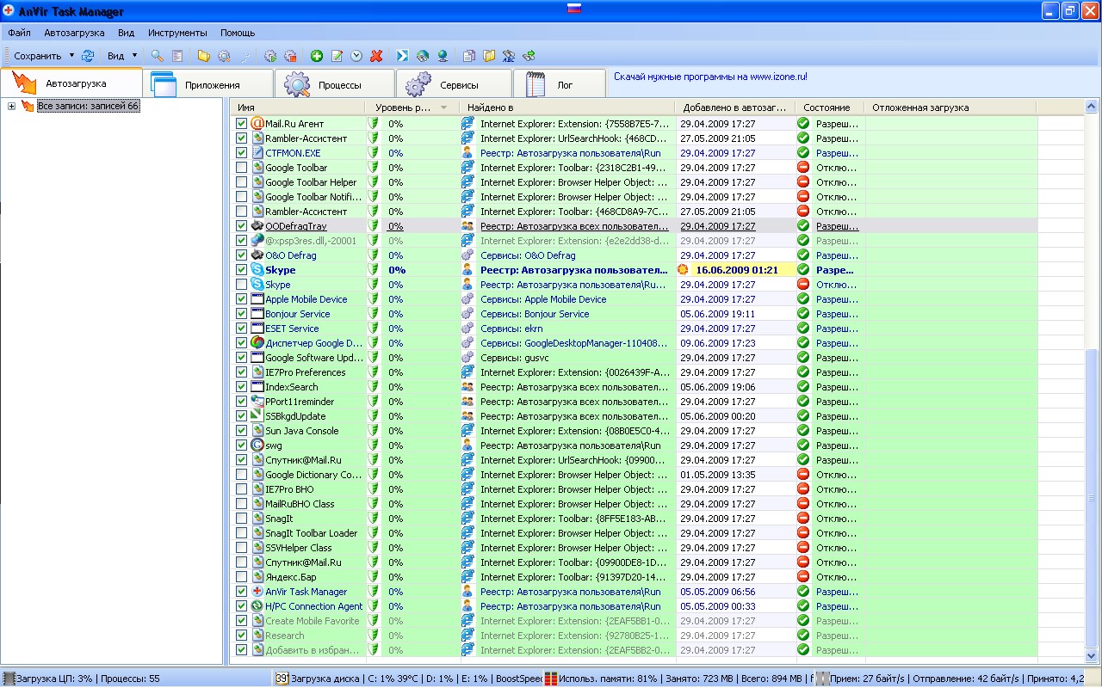Toggle the AnVir Task Manager row checkbox
The image size is (1102, 688).
pyautogui.click(x=242, y=592)
